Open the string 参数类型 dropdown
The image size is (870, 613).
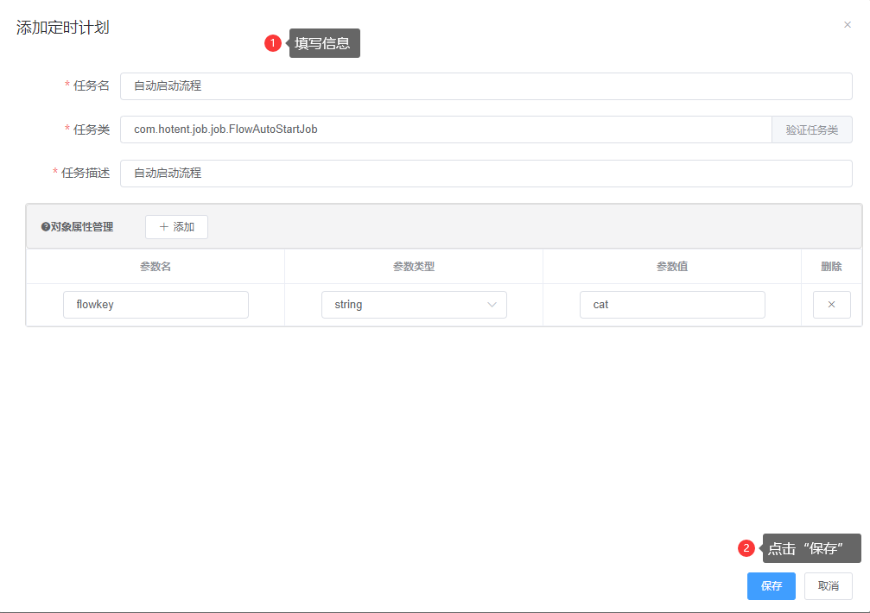point(414,305)
